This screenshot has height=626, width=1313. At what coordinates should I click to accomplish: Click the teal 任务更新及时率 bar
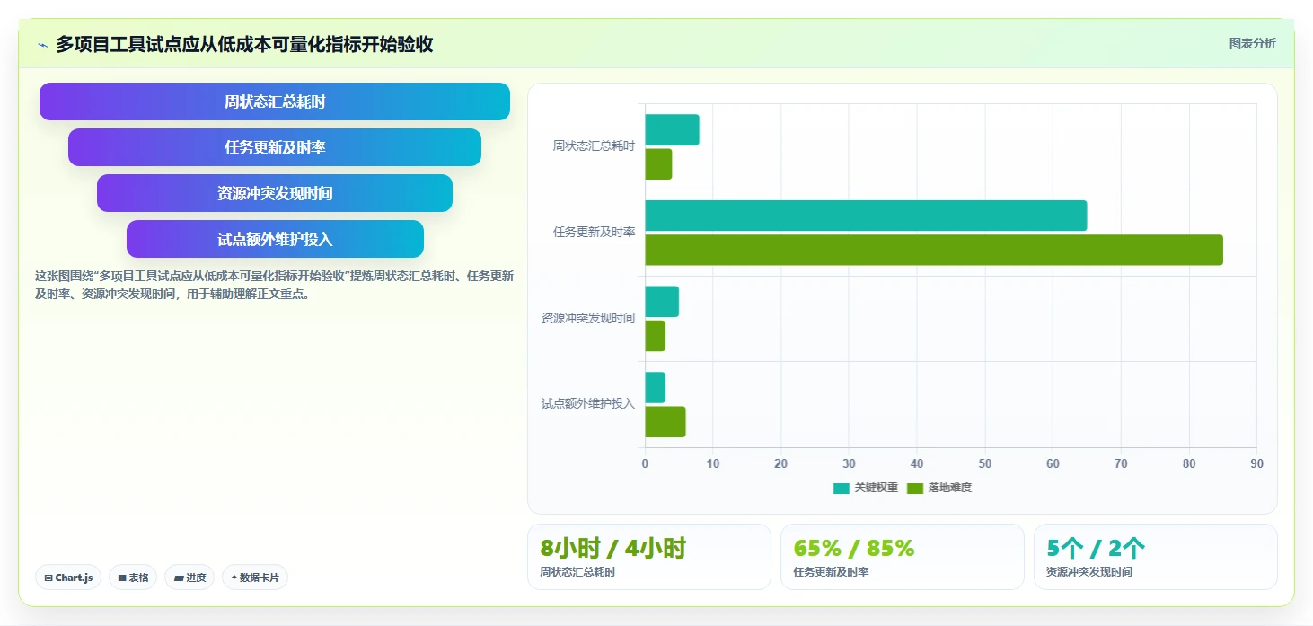[866, 216]
